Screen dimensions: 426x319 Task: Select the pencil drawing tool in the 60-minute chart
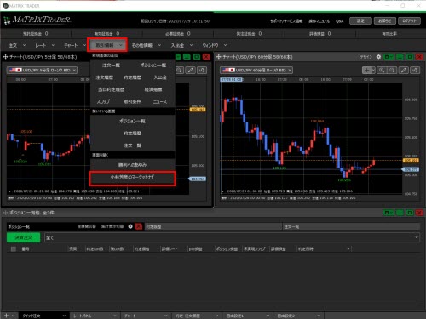coord(404,70)
